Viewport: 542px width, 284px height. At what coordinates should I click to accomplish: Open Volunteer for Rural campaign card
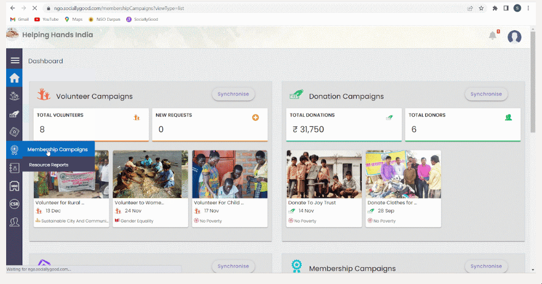[x=71, y=189]
